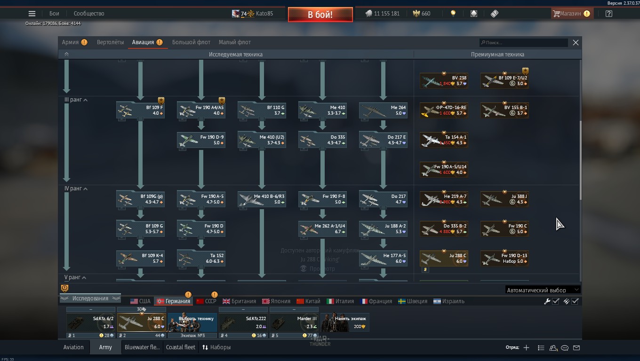Viewport: 640px width, 361px height.
Task: Switch to the Coastal fleet preset tab
Action: tap(181, 347)
